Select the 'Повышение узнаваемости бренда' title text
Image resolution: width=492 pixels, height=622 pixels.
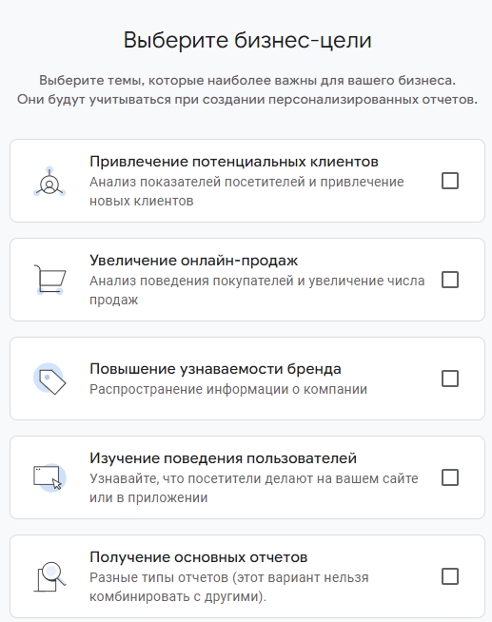[x=215, y=368]
